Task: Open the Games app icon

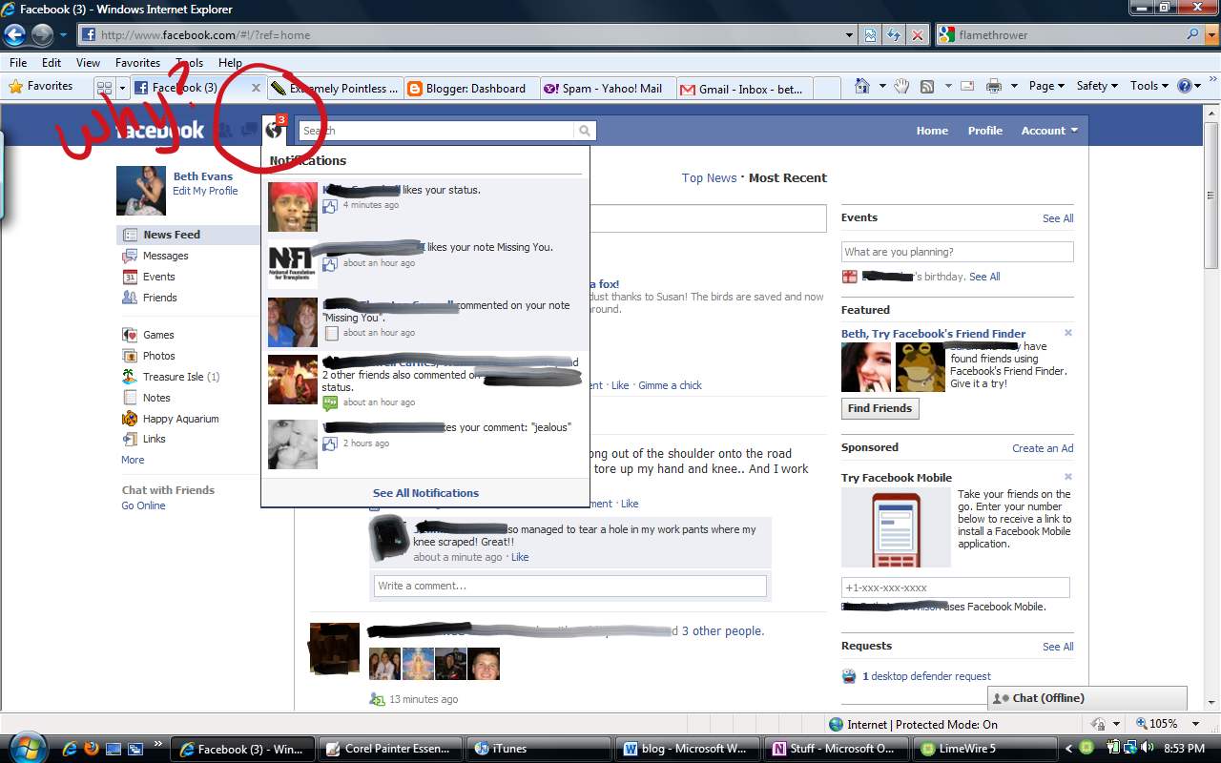Action: (130, 335)
